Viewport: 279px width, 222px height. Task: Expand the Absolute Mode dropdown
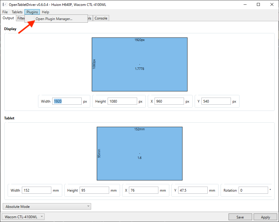click(x=47, y=207)
